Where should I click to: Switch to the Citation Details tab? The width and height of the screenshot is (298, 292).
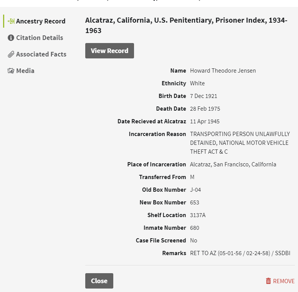click(x=40, y=38)
